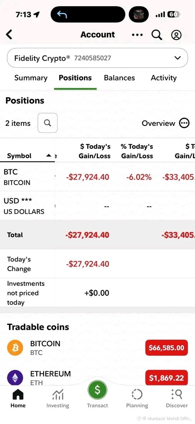This screenshot has height=424, width=195.
Task: Open the three-dot more options menu
Action: point(137,35)
